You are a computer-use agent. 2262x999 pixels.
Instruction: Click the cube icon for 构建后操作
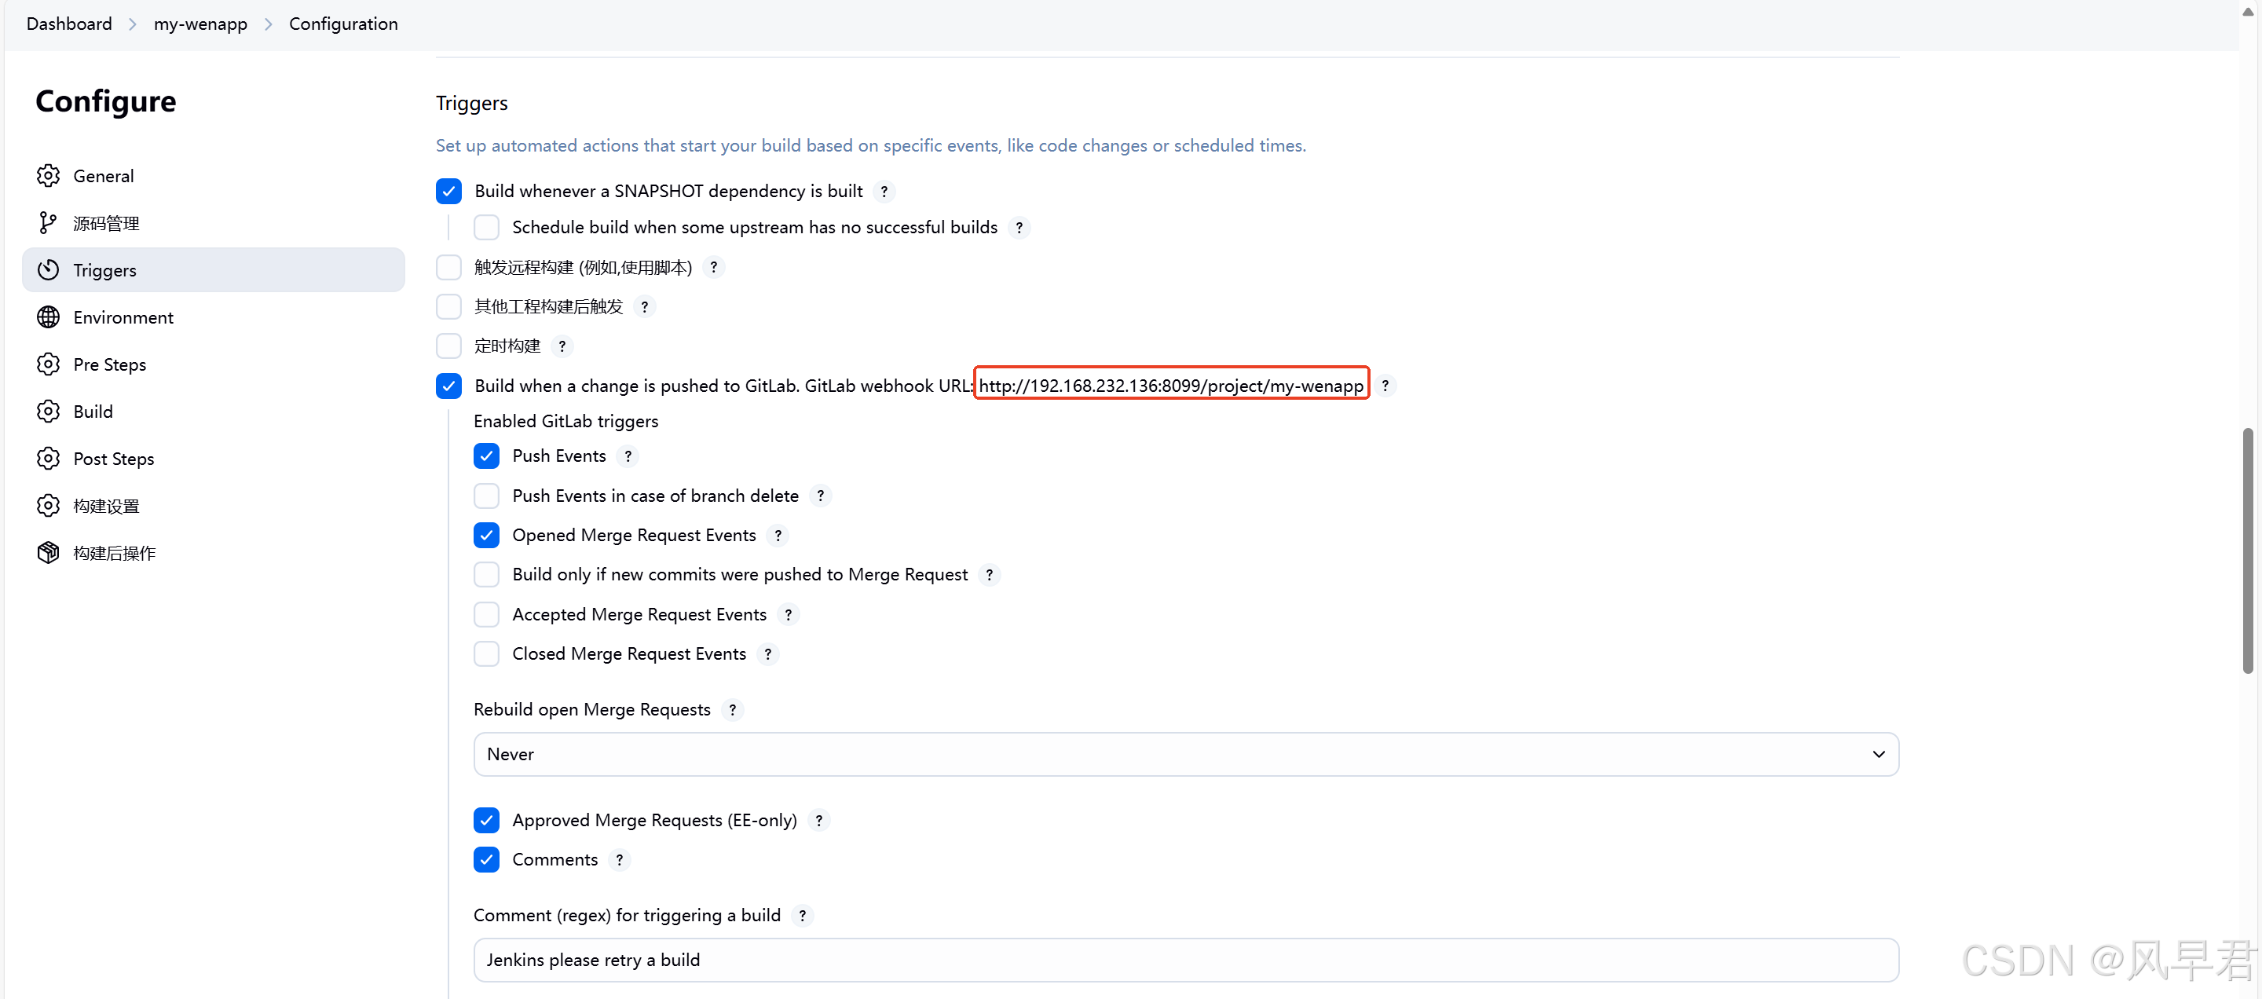point(48,552)
